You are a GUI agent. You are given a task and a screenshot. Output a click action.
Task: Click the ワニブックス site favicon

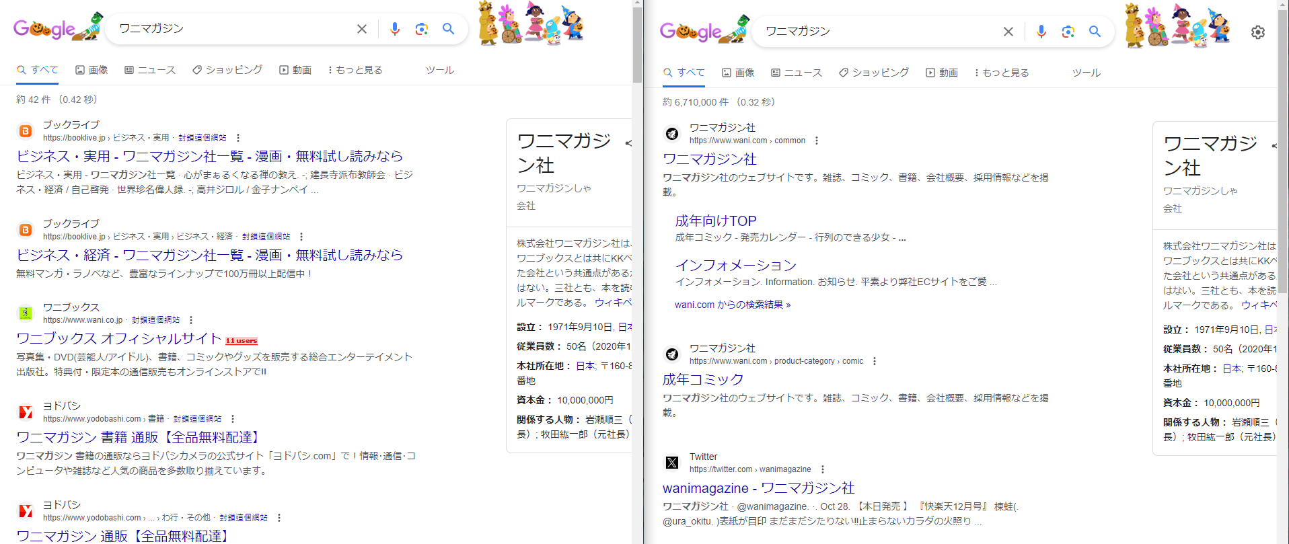[26, 313]
